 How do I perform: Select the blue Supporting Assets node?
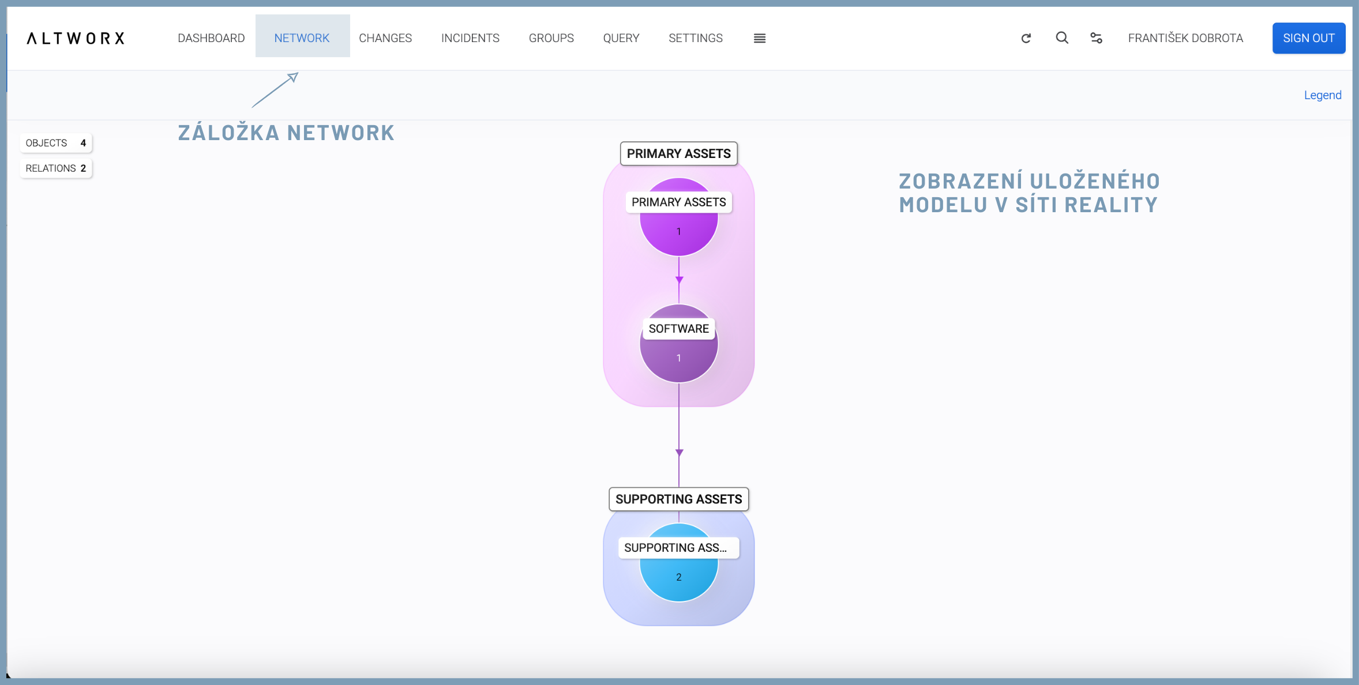click(x=678, y=578)
